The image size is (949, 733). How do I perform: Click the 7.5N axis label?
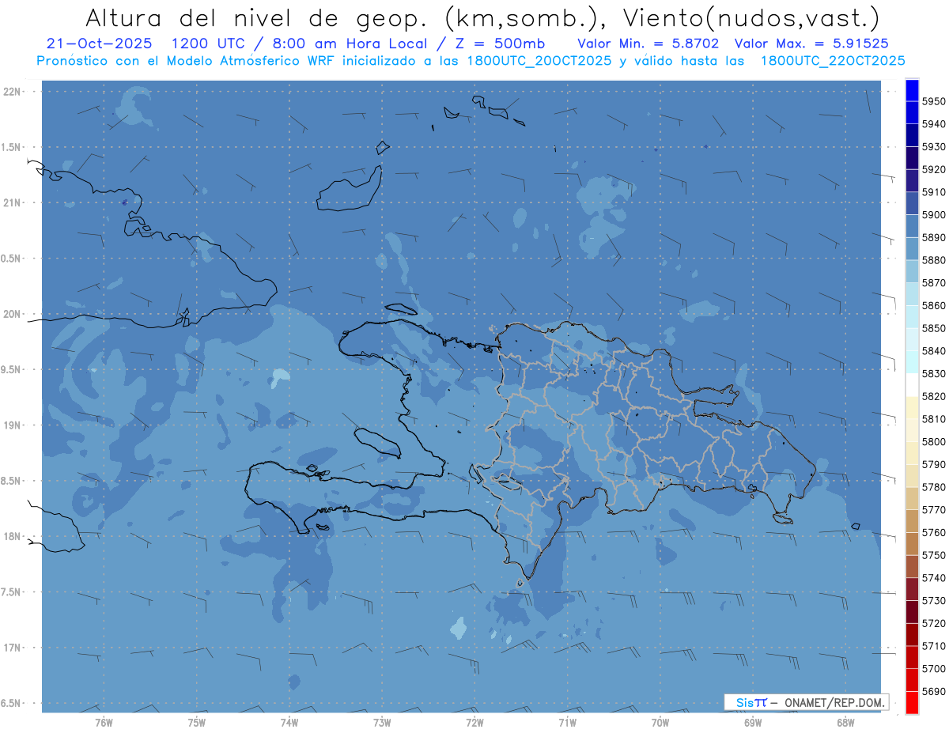(11, 592)
